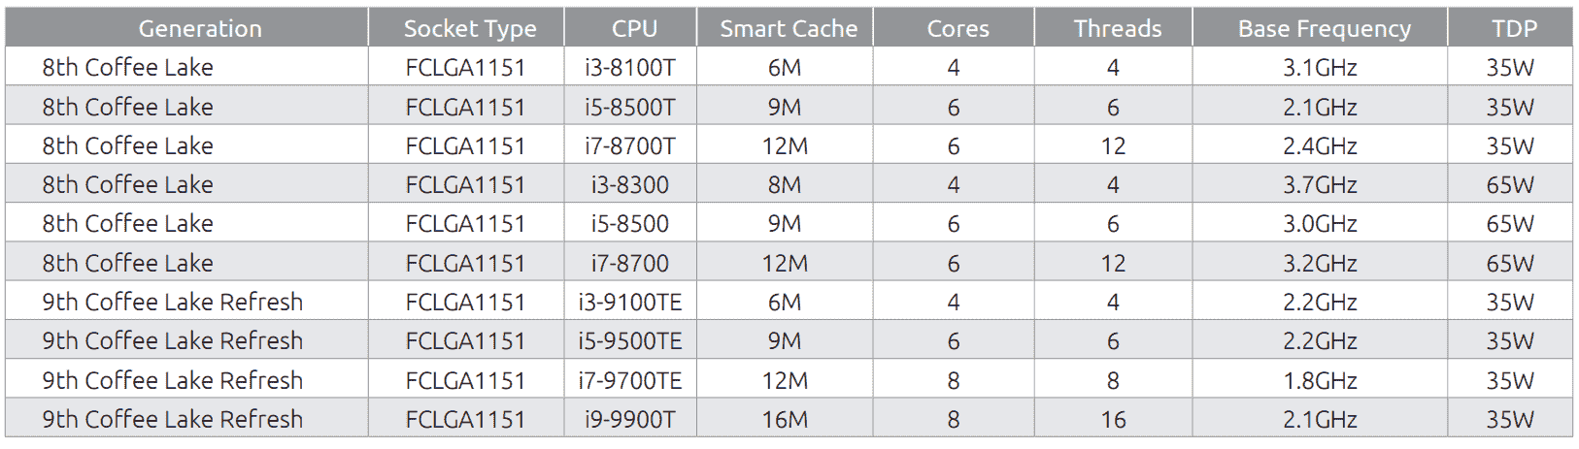Select the i5-8500 CPU cell
1579x449 pixels.
click(630, 223)
